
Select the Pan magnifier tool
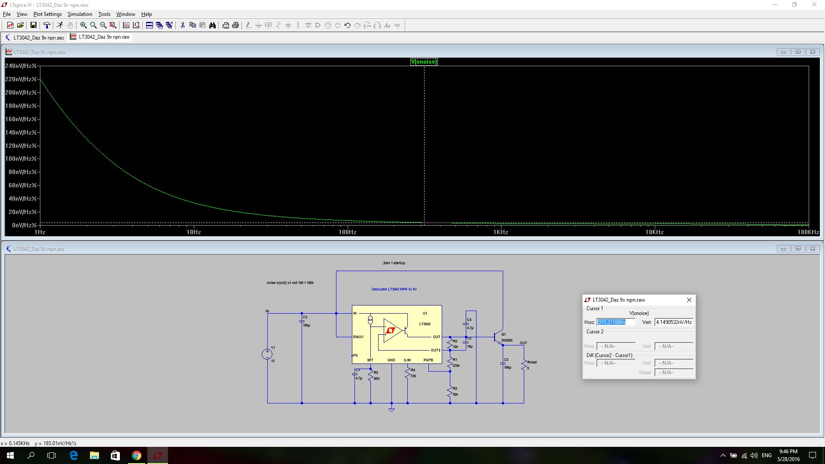pyautogui.click(x=93, y=25)
